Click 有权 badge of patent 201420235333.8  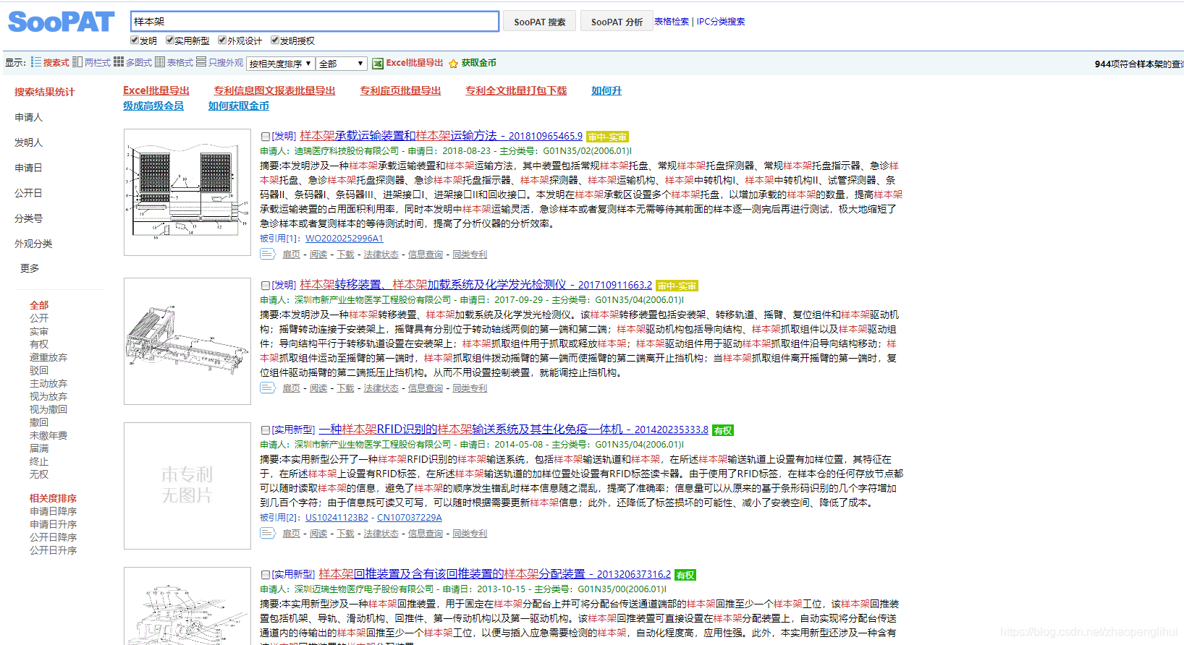pos(723,430)
